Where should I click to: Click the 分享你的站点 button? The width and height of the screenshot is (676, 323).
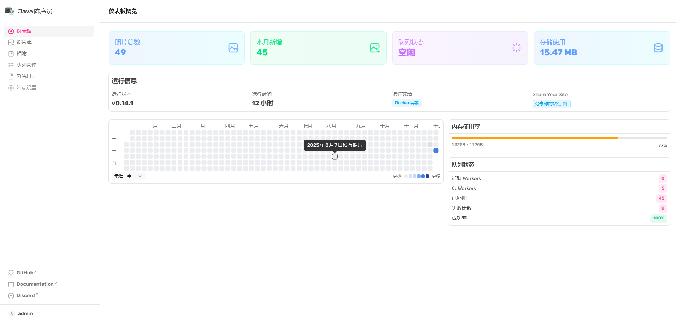point(551,104)
